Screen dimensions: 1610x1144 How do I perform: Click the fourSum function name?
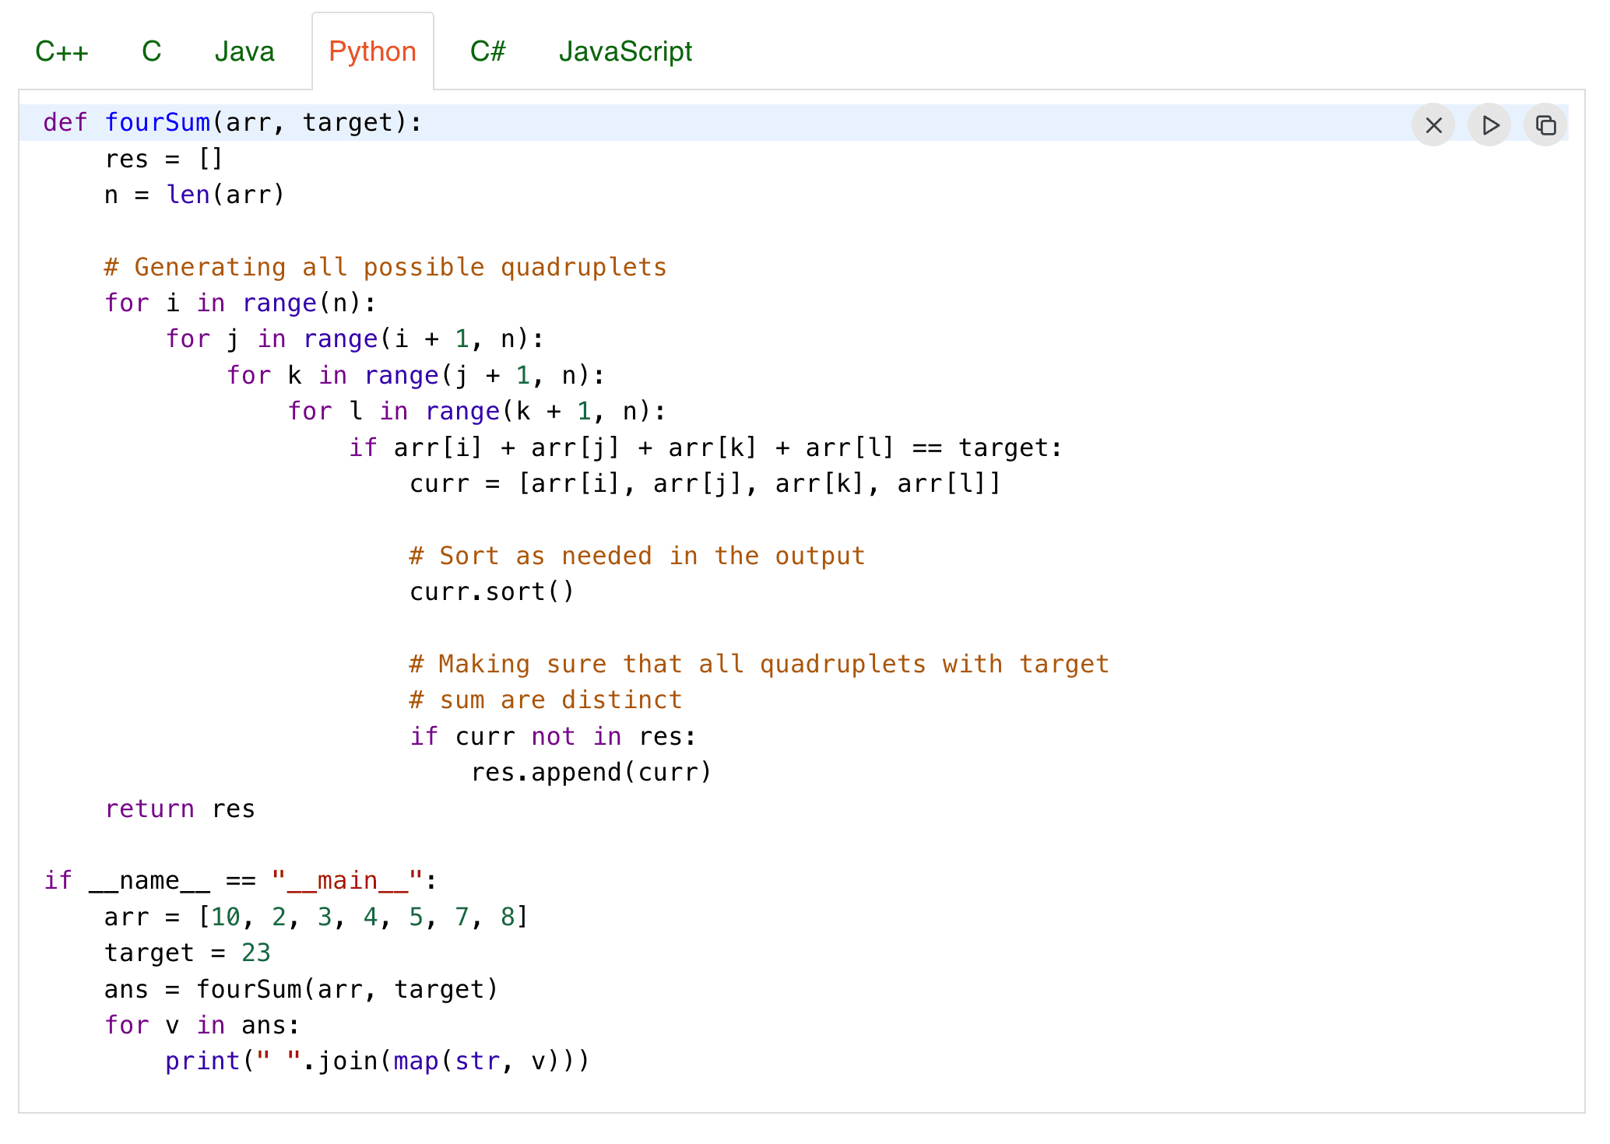click(159, 122)
